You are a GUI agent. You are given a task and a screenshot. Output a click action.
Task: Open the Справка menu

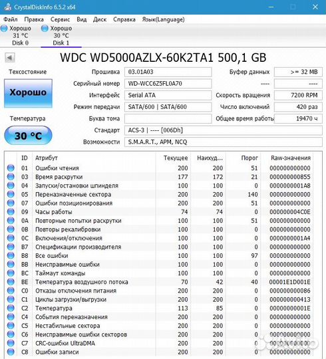[x=124, y=19]
